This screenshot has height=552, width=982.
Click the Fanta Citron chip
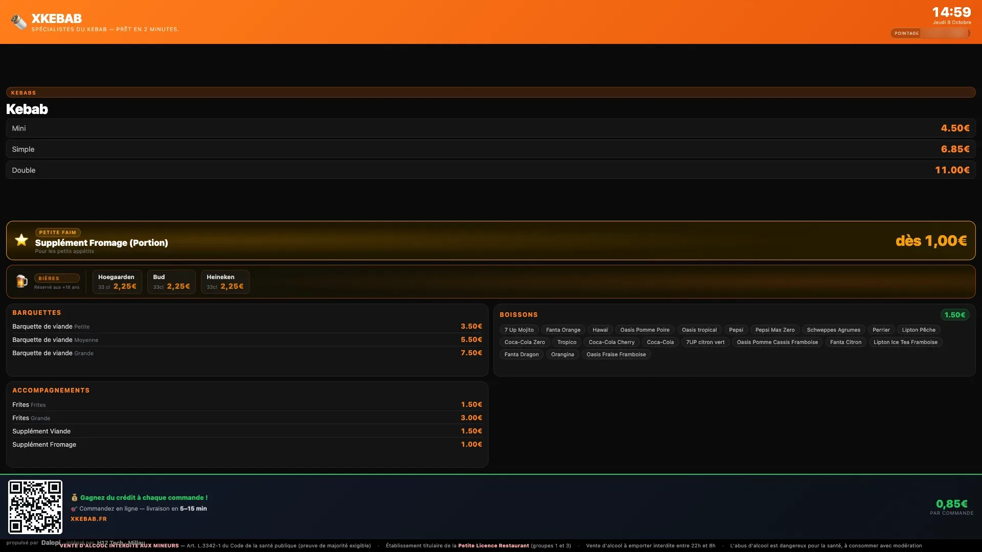pos(846,342)
